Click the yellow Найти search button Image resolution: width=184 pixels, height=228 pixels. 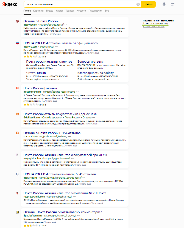tap(148, 4)
